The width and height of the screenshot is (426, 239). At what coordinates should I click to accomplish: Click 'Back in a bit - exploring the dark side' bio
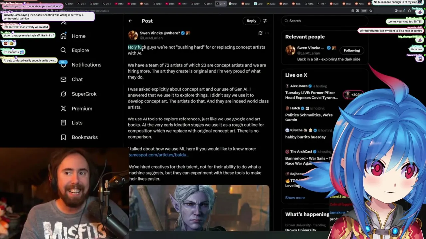(328, 59)
